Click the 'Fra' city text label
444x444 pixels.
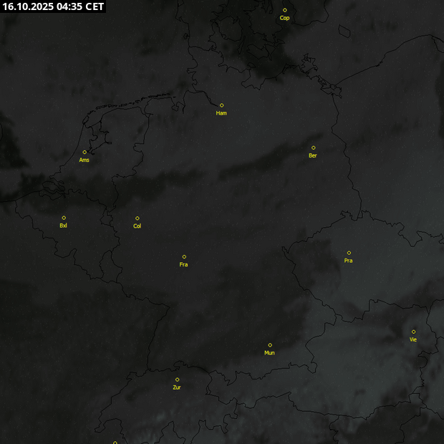pyautogui.click(x=184, y=264)
